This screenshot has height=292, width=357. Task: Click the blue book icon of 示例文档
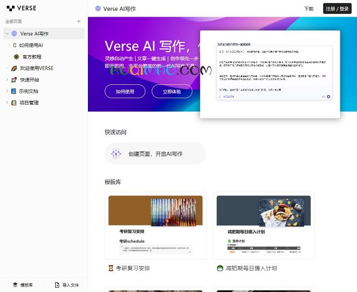pyautogui.click(x=13, y=91)
